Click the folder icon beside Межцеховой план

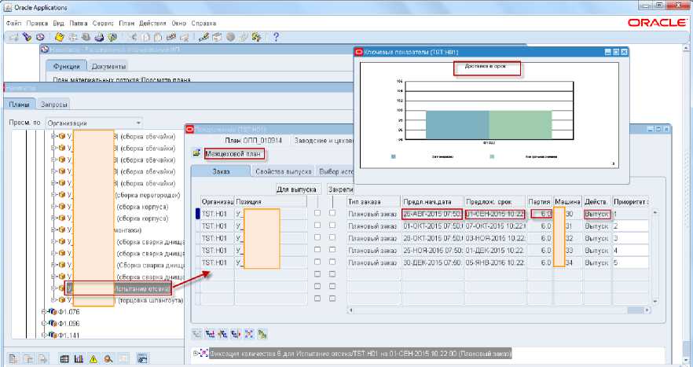pyautogui.click(x=196, y=152)
